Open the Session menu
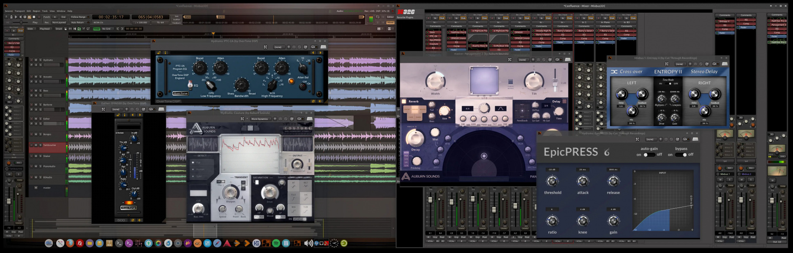 pyautogui.click(x=8, y=11)
